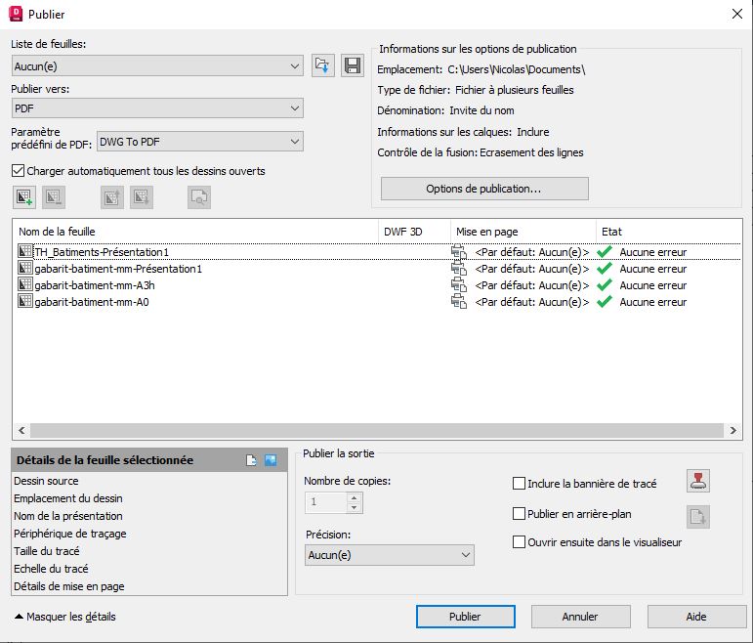Open the Précision dropdown
The image size is (753, 643).
tap(389, 555)
